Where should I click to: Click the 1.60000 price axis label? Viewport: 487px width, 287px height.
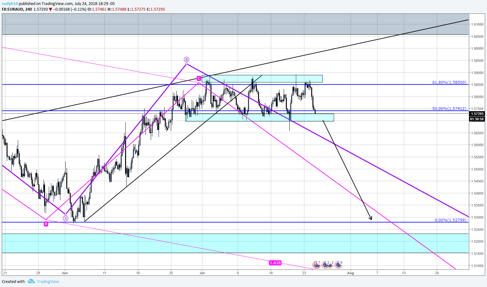click(x=478, y=48)
